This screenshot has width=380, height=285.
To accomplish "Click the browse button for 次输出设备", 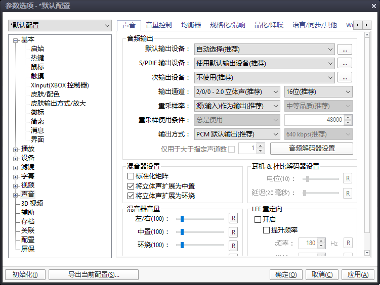I will click(345, 78).
